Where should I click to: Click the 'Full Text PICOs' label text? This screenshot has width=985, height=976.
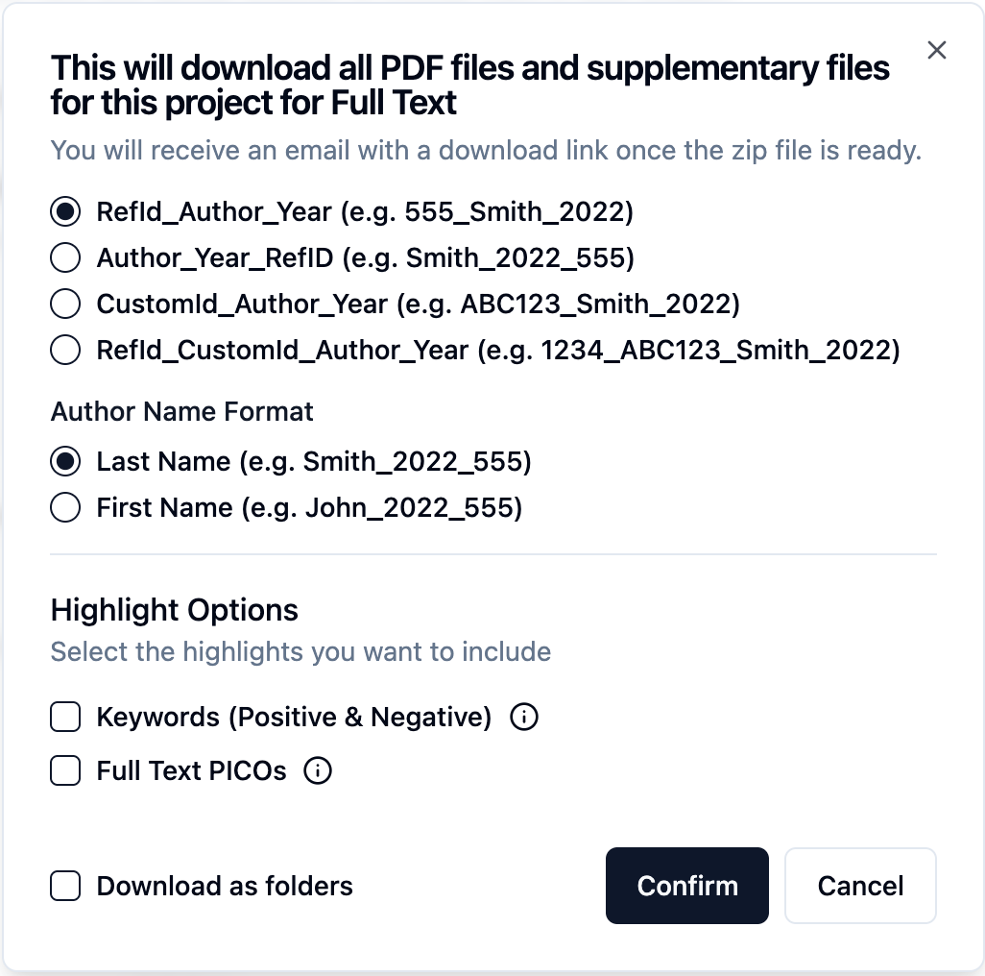point(191,770)
